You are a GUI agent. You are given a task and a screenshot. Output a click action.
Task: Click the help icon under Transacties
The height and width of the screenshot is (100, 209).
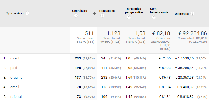(x=102, y=16)
